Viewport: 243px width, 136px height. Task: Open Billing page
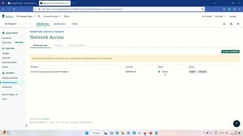pyautogui.click(x=66, y=16)
